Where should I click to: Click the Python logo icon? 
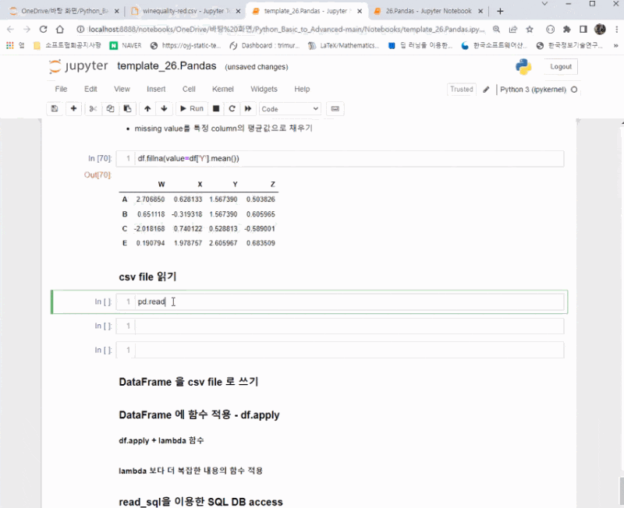[x=523, y=67]
